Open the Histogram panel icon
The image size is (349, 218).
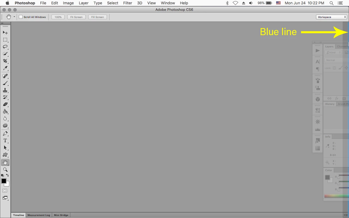pyautogui.click(x=318, y=129)
